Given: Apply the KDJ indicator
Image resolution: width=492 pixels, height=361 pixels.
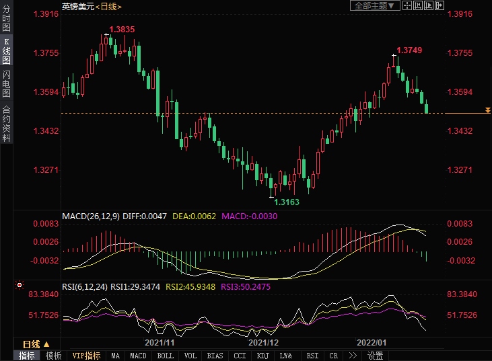Looking at the screenshot, I should point(263,356).
